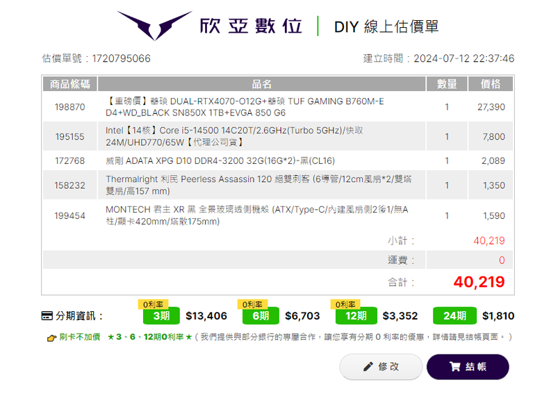The height and width of the screenshot is (396, 542).
Task: Click the ADATA XPG D10 DDR4-3200 name
Action: pos(220,160)
